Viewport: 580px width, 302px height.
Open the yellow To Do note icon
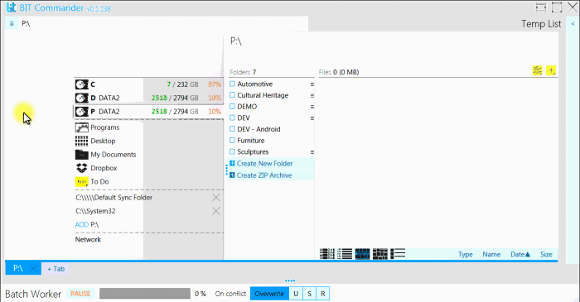81,182
